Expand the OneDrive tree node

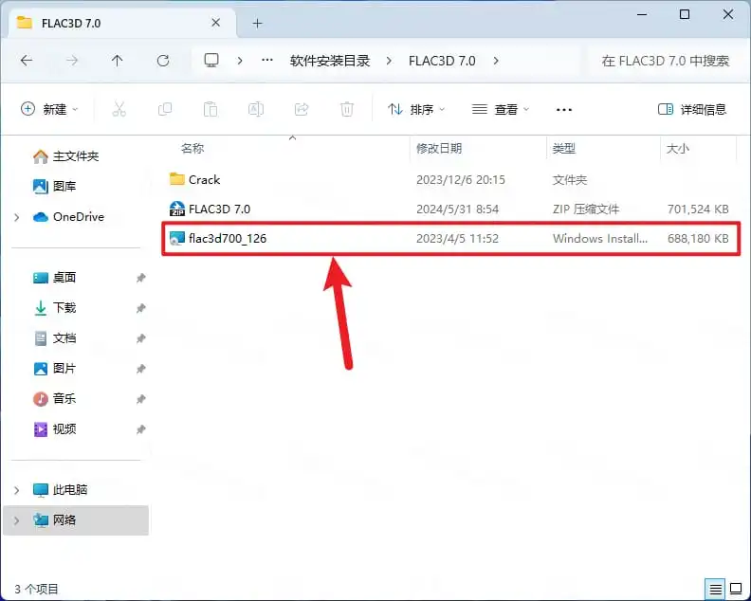coord(17,217)
